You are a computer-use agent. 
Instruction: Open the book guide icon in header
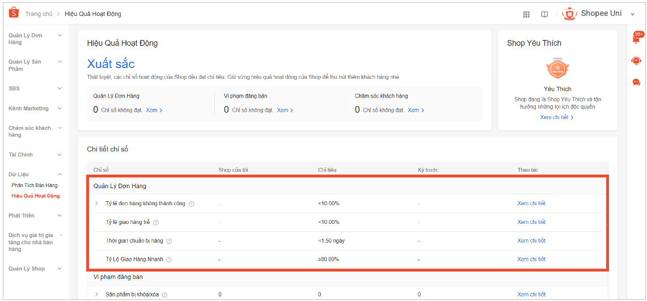(544, 14)
